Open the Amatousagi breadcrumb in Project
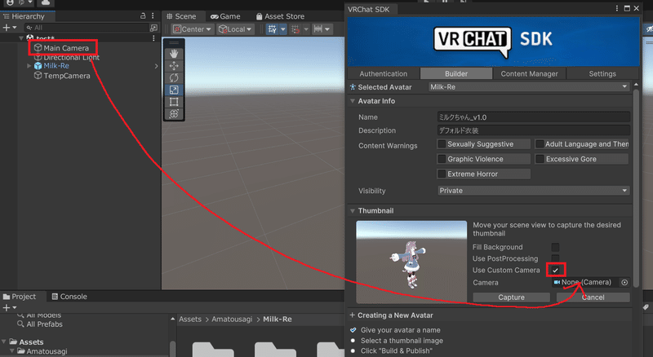The width and height of the screenshot is (653, 357). point(232,320)
